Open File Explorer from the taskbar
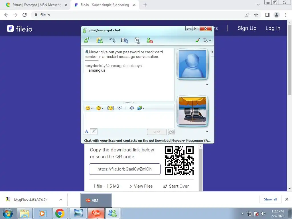The image size is (292, 219). [x=25, y=213]
